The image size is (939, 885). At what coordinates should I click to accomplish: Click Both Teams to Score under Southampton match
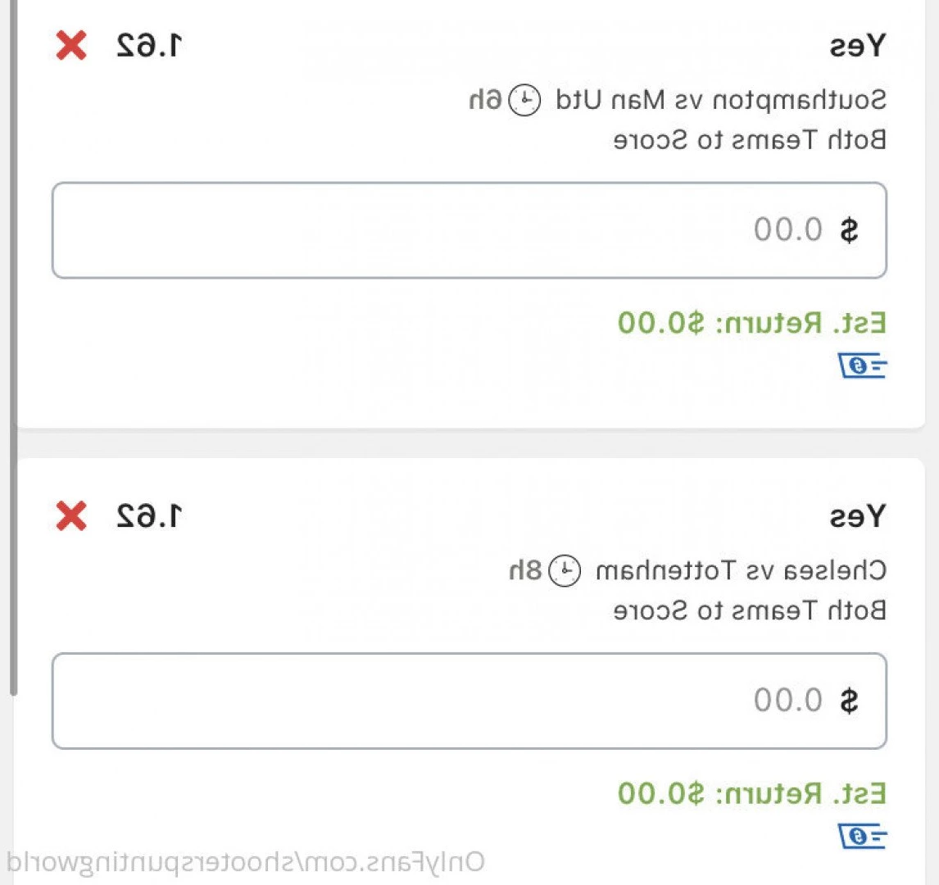[750, 140]
